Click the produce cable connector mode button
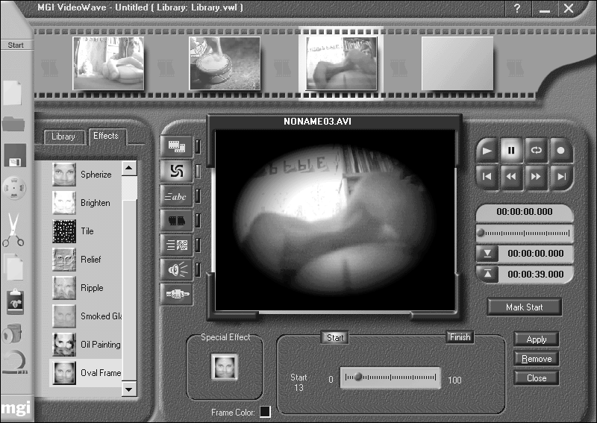 tap(176, 294)
